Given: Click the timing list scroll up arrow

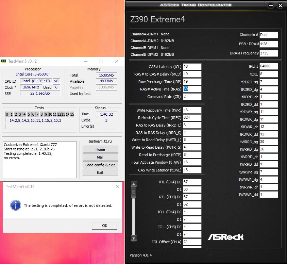Looking at the screenshot, I should tap(134, 184).
